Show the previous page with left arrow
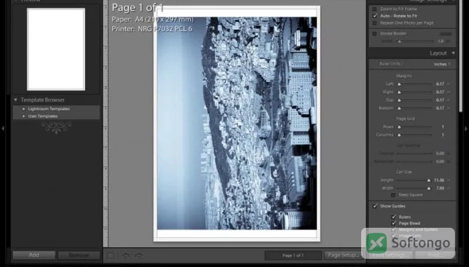Viewport: 469px width, 267px height. point(126,255)
